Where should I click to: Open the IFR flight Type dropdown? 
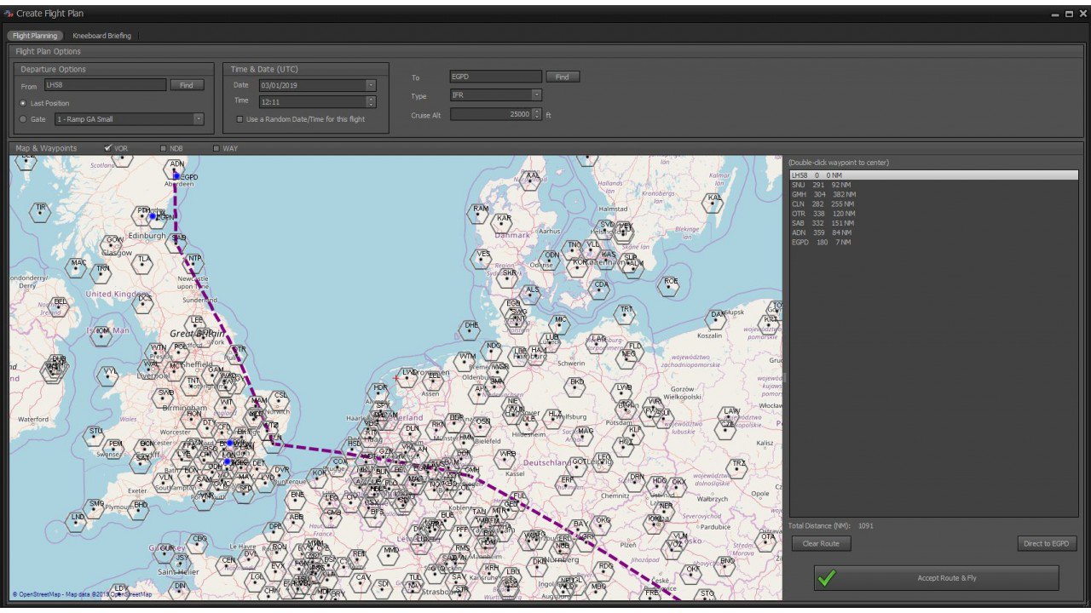pyautogui.click(x=536, y=95)
